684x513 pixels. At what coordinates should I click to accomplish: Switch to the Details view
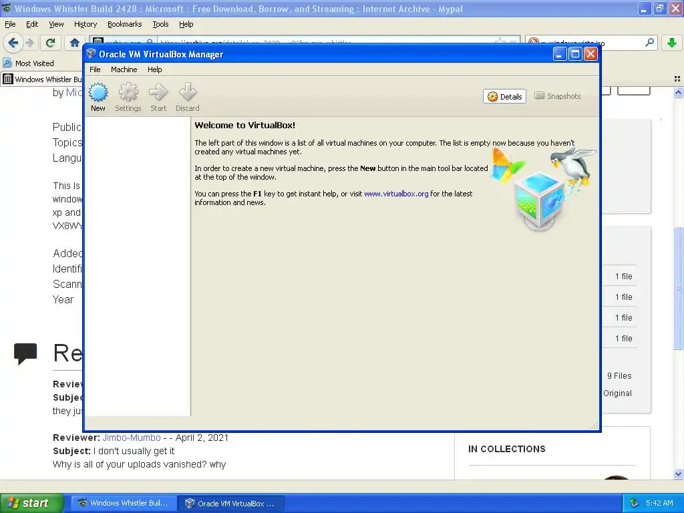pos(505,96)
